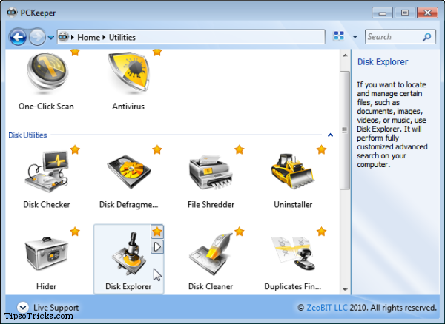Launch the Uninstaller bulldozer icon
This screenshot has height=324, width=445.
[292, 172]
